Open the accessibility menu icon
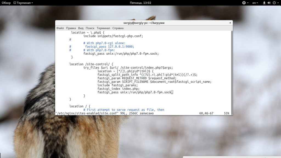281x158 pixels. 244,3
